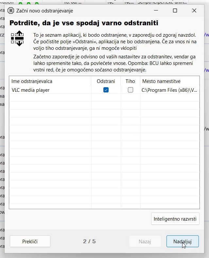Click the "Odstrani" column header
This screenshot has height=258, width=209.
(106, 81)
